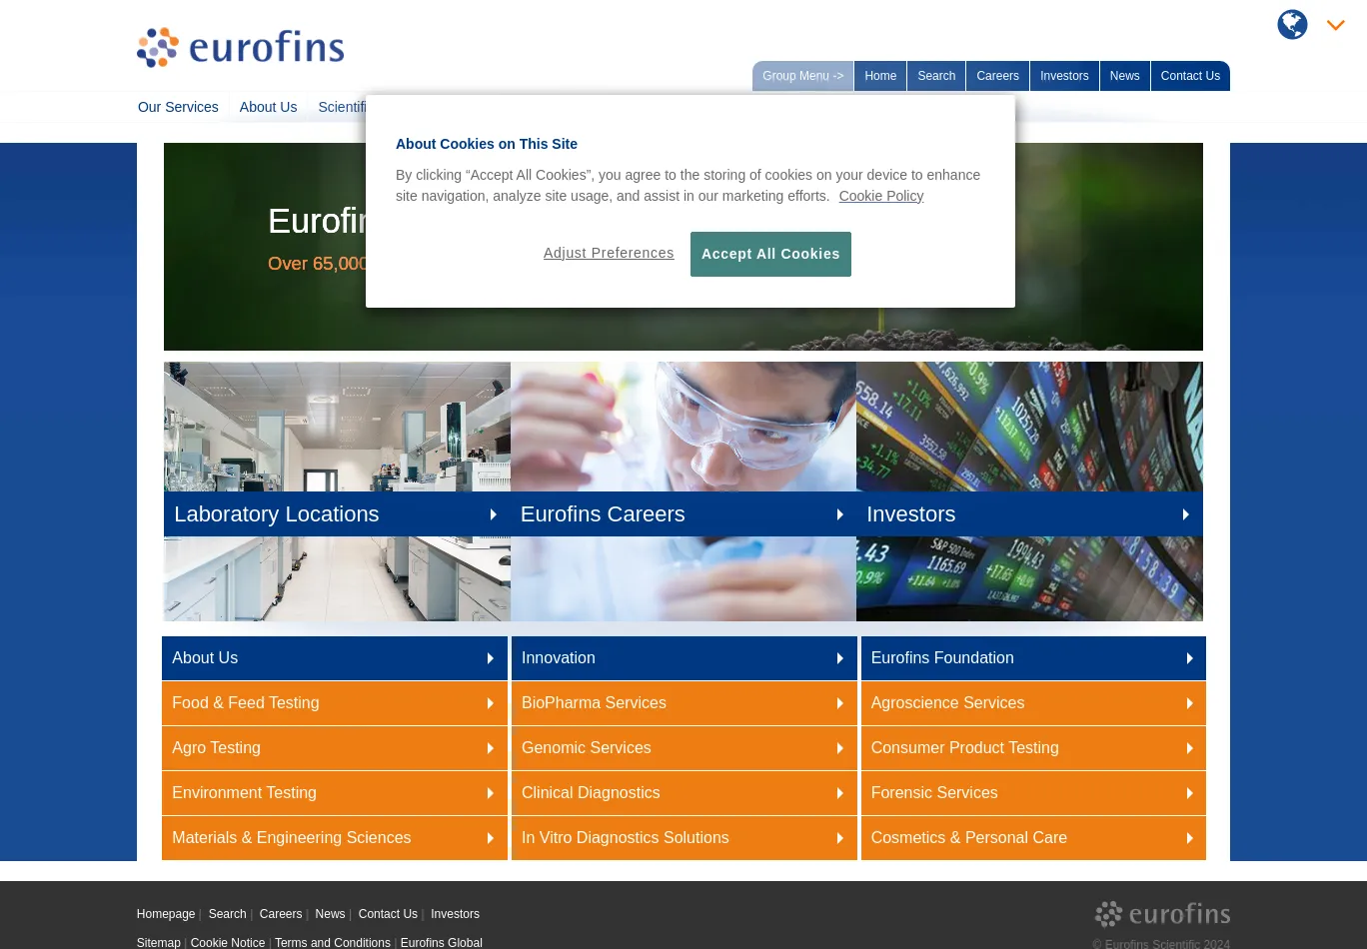Open the Group Menu dropdown
This screenshot has width=1367, height=949.
[802, 76]
